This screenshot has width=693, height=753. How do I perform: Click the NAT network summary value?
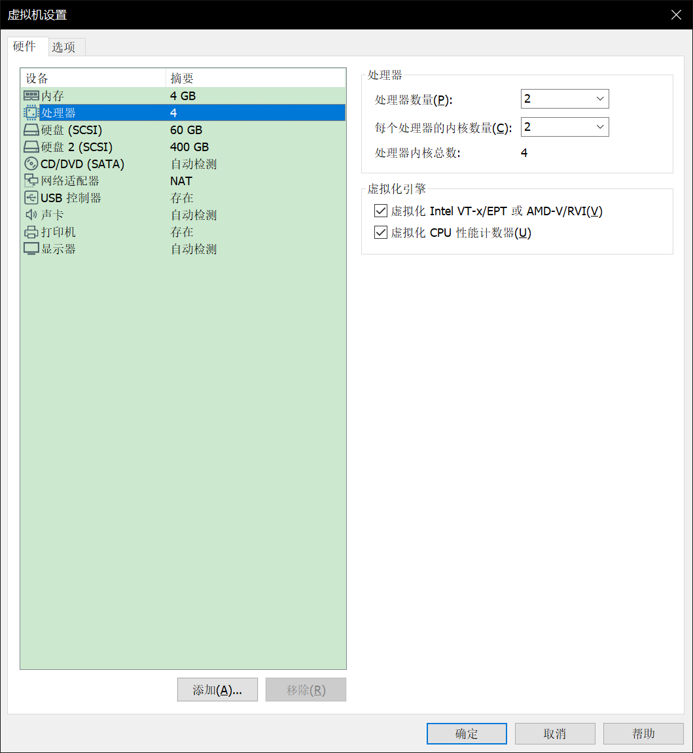181,181
